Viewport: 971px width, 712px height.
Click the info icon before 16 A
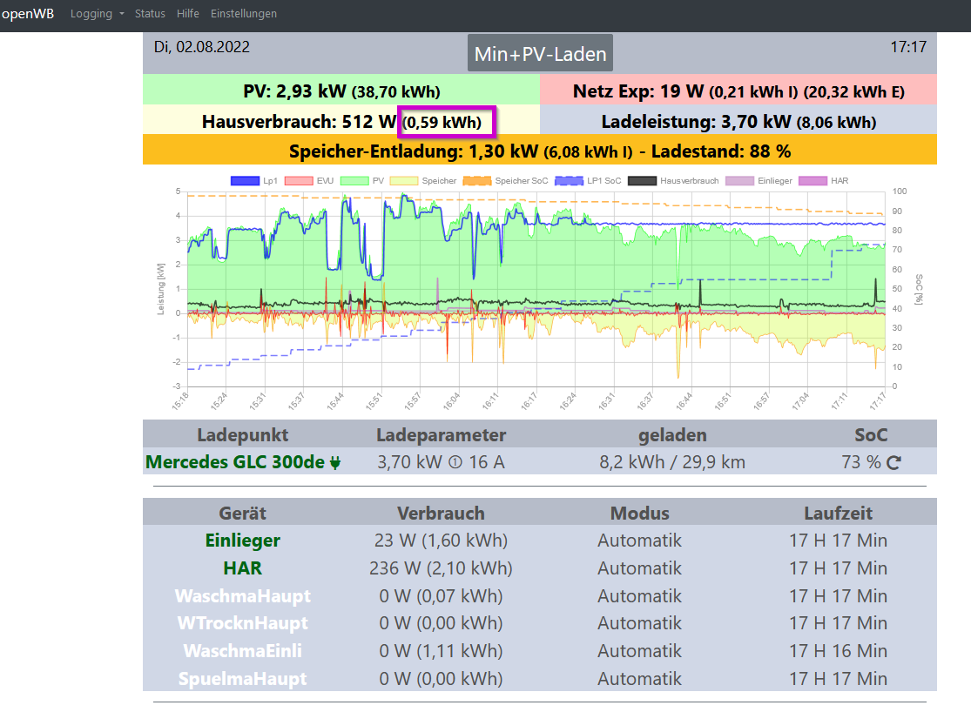(455, 462)
